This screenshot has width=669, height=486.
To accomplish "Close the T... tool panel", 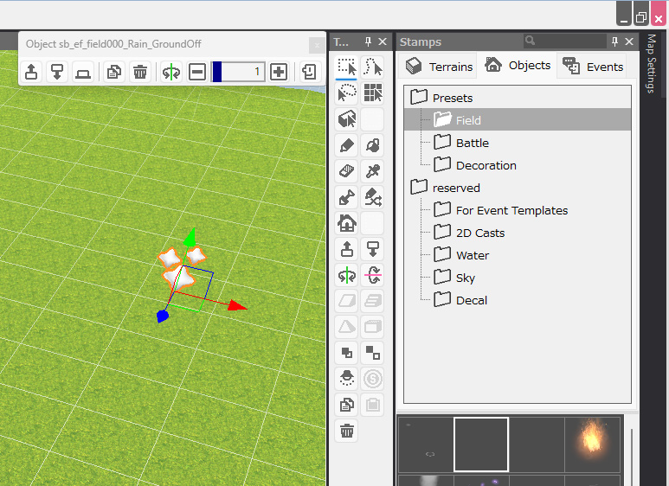I will click(383, 42).
